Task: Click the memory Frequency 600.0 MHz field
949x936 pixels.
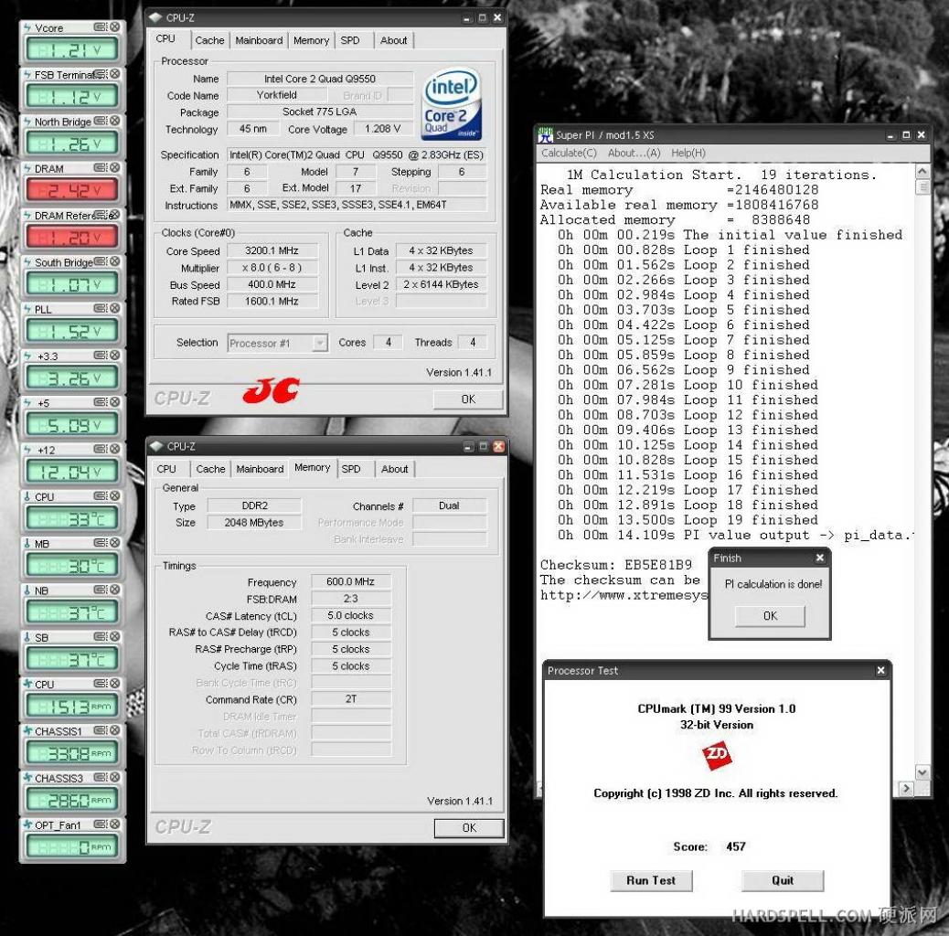Action: click(x=350, y=581)
